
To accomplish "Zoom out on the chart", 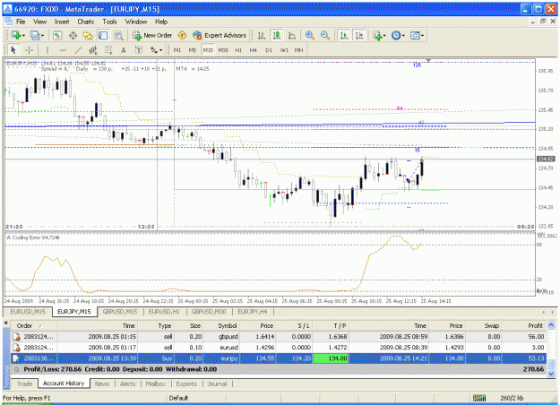I will point(325,35).
